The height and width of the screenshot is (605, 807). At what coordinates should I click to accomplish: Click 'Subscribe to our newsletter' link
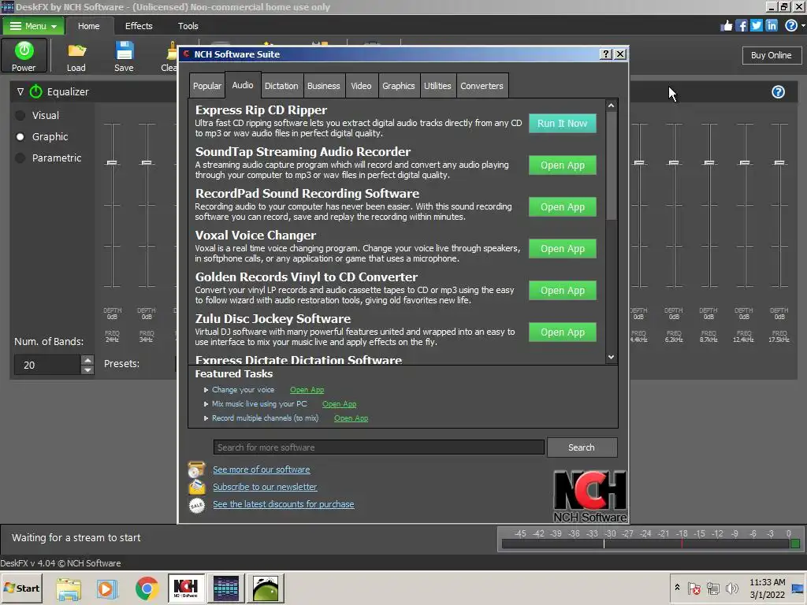(x=265, y=487)
